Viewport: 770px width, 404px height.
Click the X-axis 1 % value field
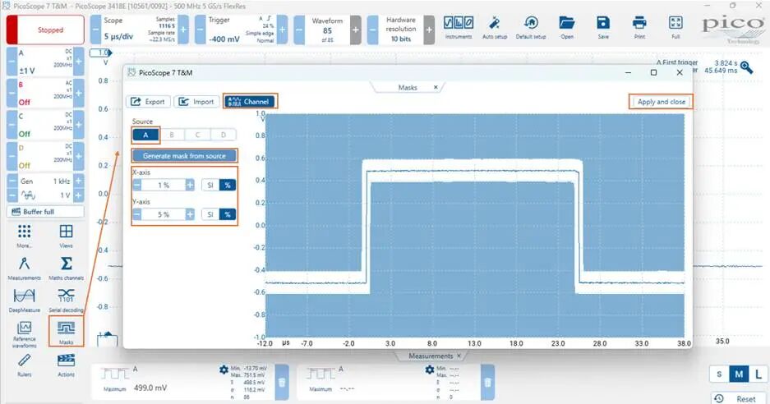164,185
